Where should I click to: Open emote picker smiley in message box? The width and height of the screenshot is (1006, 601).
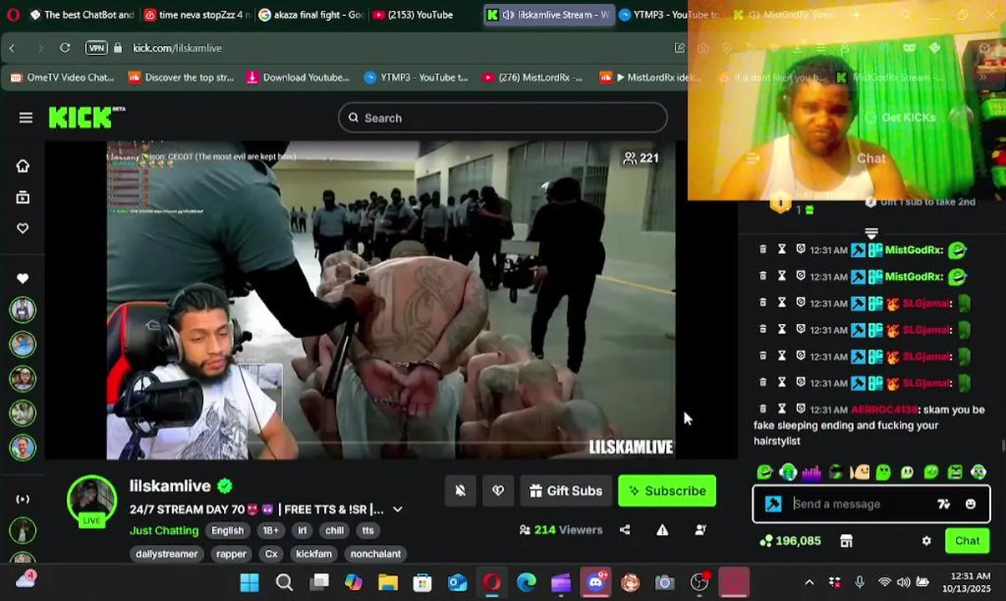[970, 504]
